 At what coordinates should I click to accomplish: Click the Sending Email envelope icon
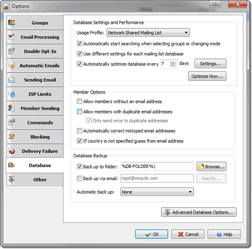pyautogui.click(x=11, y=79)
